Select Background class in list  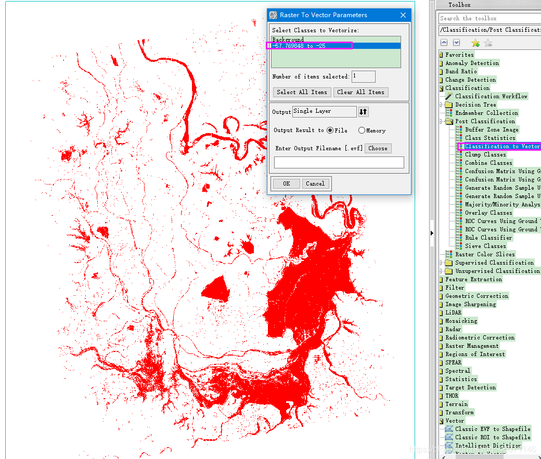tap(336, 40)
